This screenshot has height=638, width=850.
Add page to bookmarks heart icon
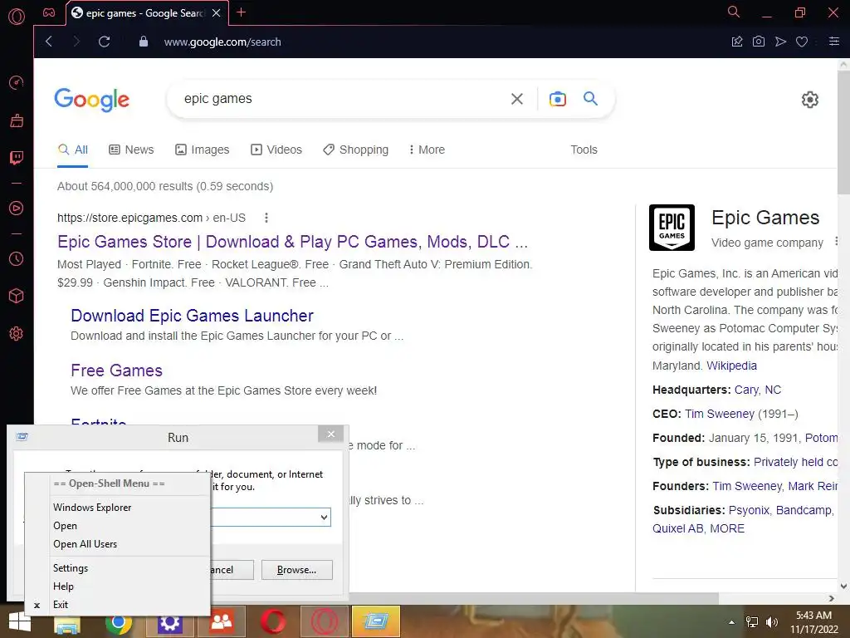click(802, 42)
